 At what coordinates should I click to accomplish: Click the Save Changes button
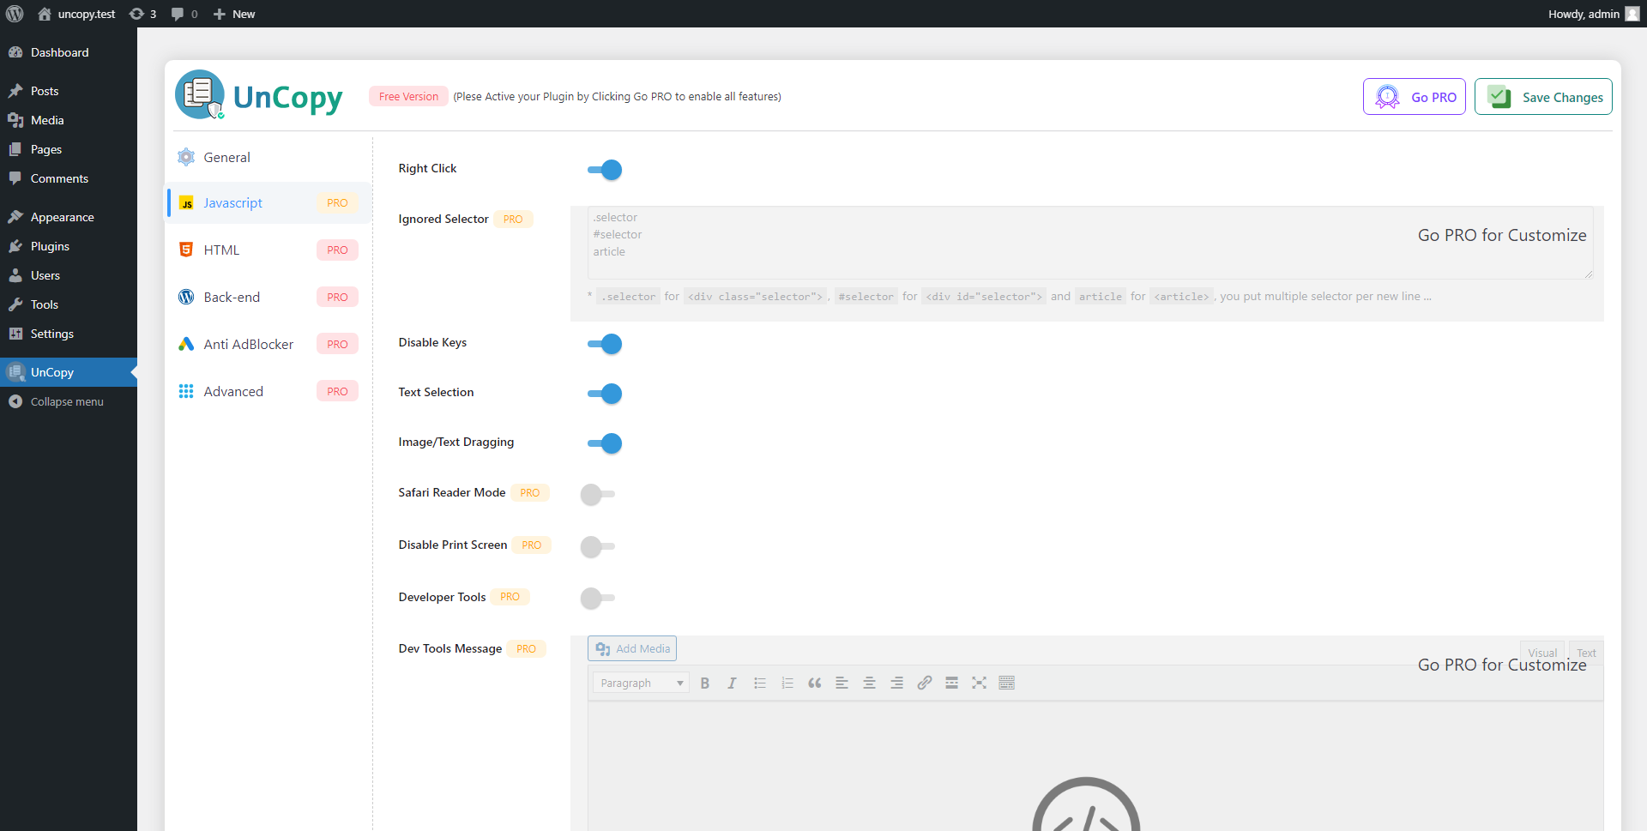pyautogui.click(x=1542, y=97)
